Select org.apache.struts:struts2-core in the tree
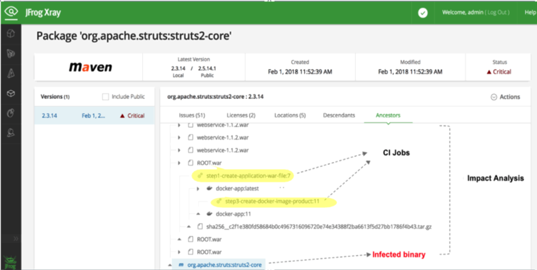This screenshot has height=270, width=537. pyautogui.click(x=224, y=265)
